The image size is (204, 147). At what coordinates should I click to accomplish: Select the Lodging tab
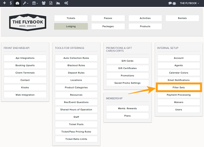tap(71, 26)
